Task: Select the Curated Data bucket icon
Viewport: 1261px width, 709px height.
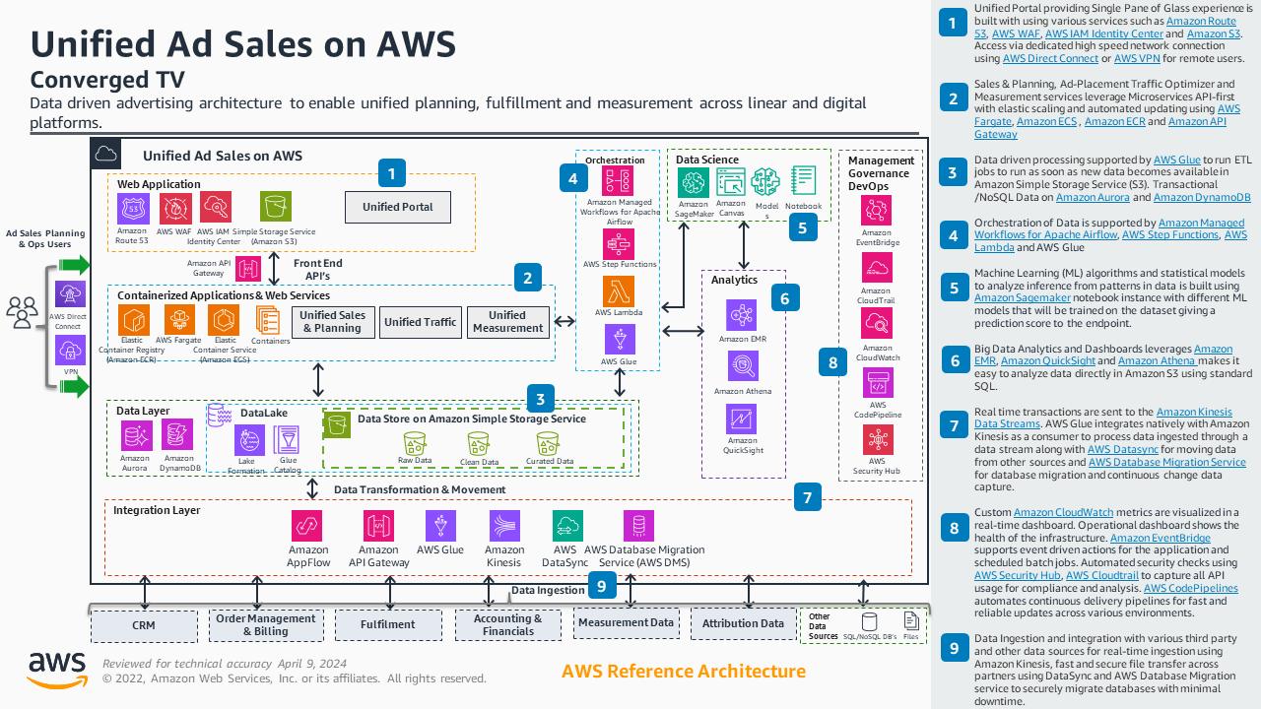Action: [549, 442]
